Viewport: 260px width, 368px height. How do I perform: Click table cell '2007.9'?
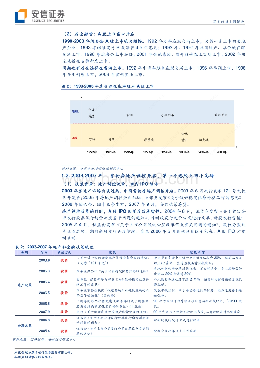point(44,312)
